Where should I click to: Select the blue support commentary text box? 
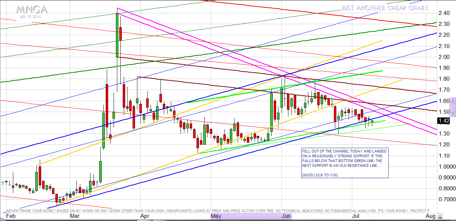coord(344,163)
